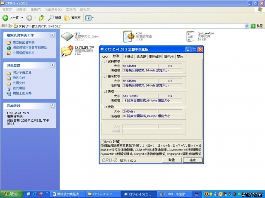
Task: Switch to the first document taskbar button
Action: [67, 194]
